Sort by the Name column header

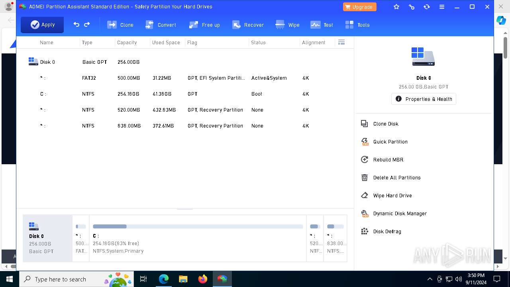[x=47, y=43]
